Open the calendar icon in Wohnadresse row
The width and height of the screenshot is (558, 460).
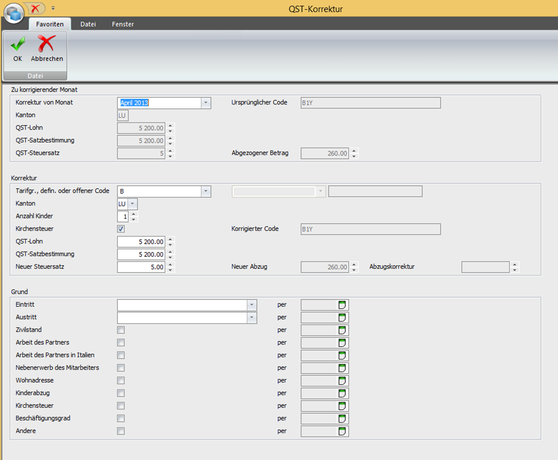pos(342,381)
